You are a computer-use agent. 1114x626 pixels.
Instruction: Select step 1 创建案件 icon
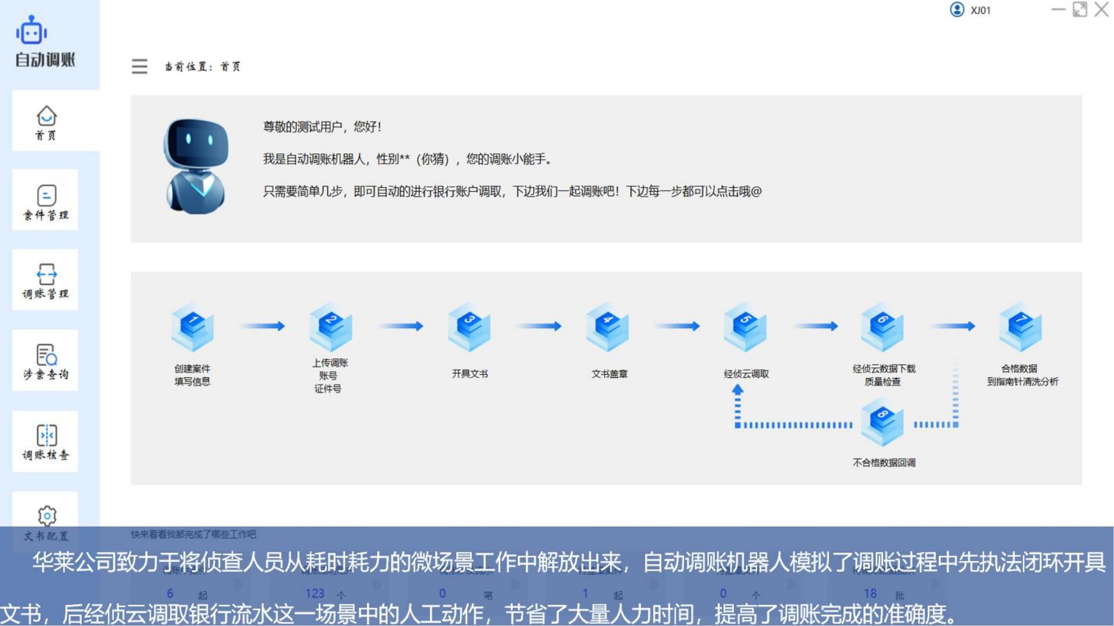click(193, 327)
